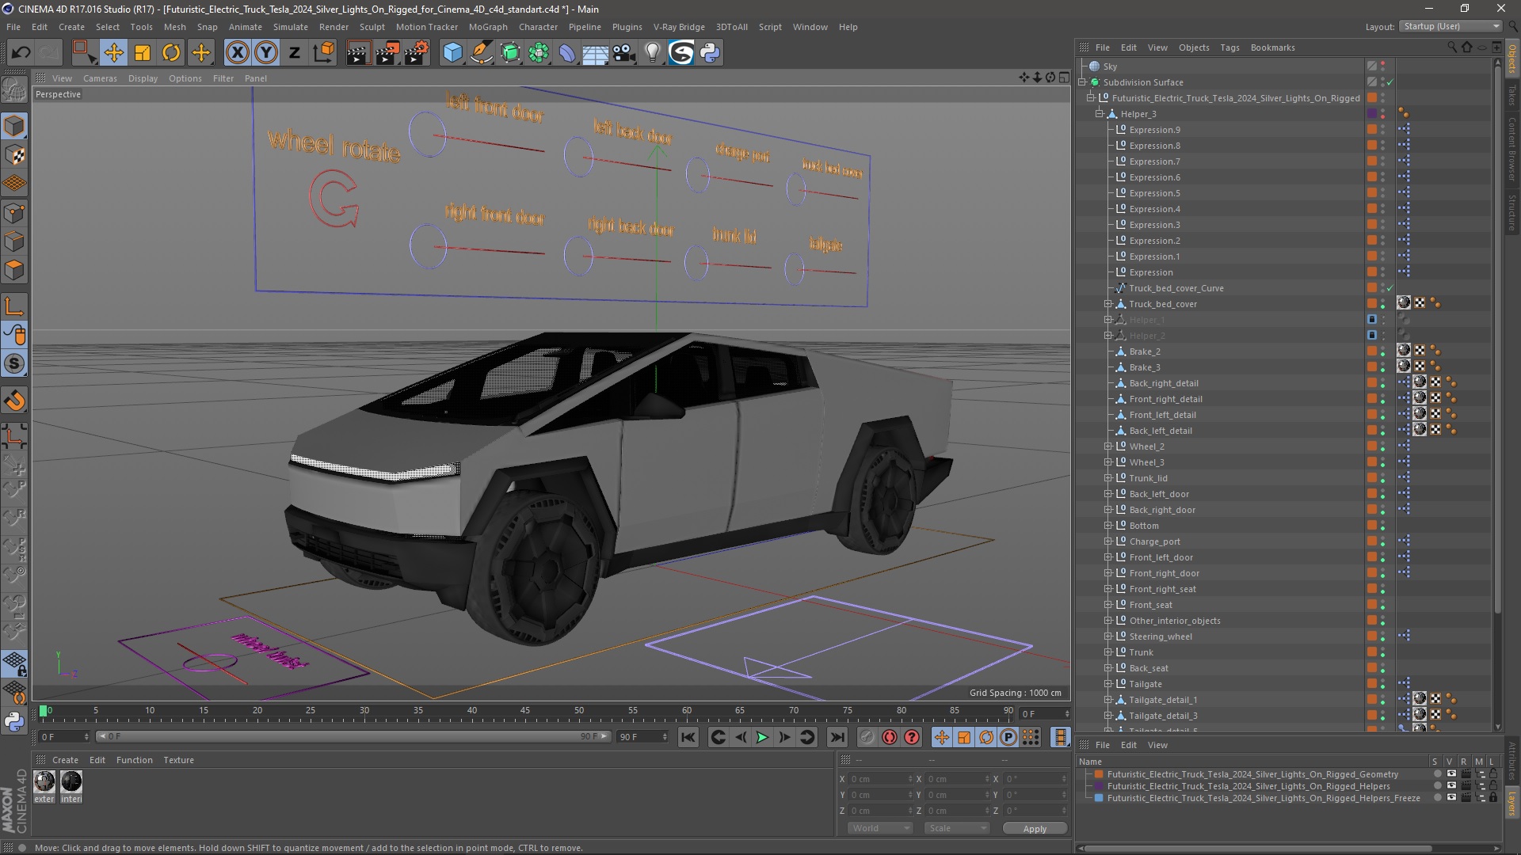Toggle the Snap S icon in sidebar
This screenshot has width=1521, height=855.
(x=14, y=363)
